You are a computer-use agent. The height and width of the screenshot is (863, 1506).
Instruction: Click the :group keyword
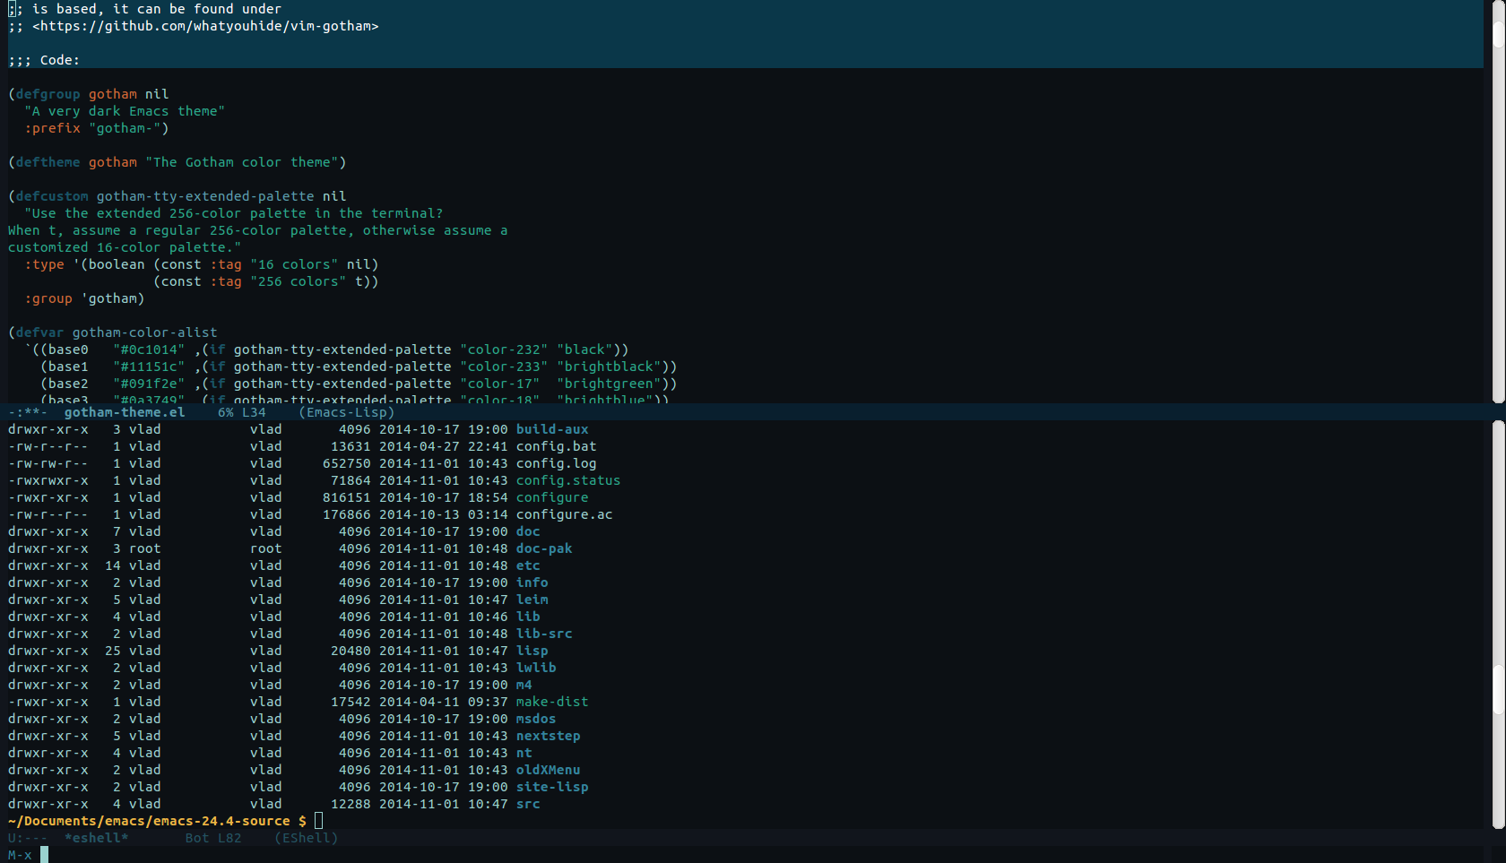pyautogui.click(x=48, y=298)
